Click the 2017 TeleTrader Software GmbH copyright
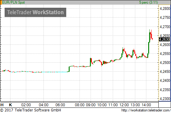This screenshot has width=171, height=113. pyautogui.click(x=31, y=110)
